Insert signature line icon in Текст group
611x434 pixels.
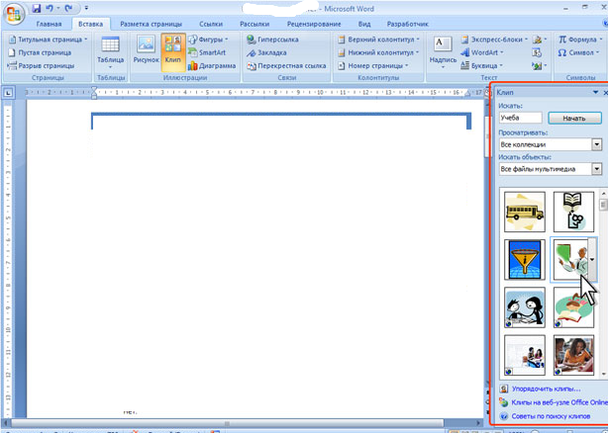tap(539, 40)
